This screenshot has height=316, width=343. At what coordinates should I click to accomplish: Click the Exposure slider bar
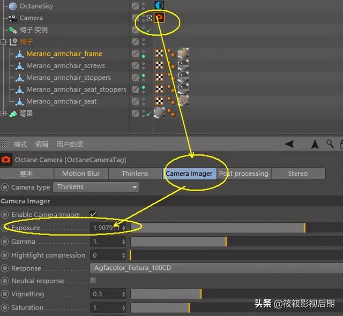point(237,228)
